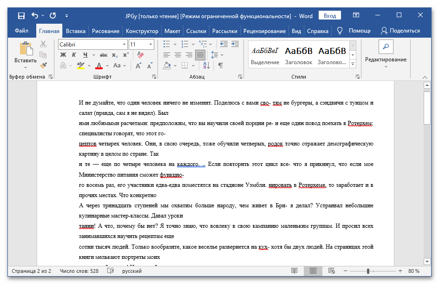Increase the paragraph indent

point(235,44)
